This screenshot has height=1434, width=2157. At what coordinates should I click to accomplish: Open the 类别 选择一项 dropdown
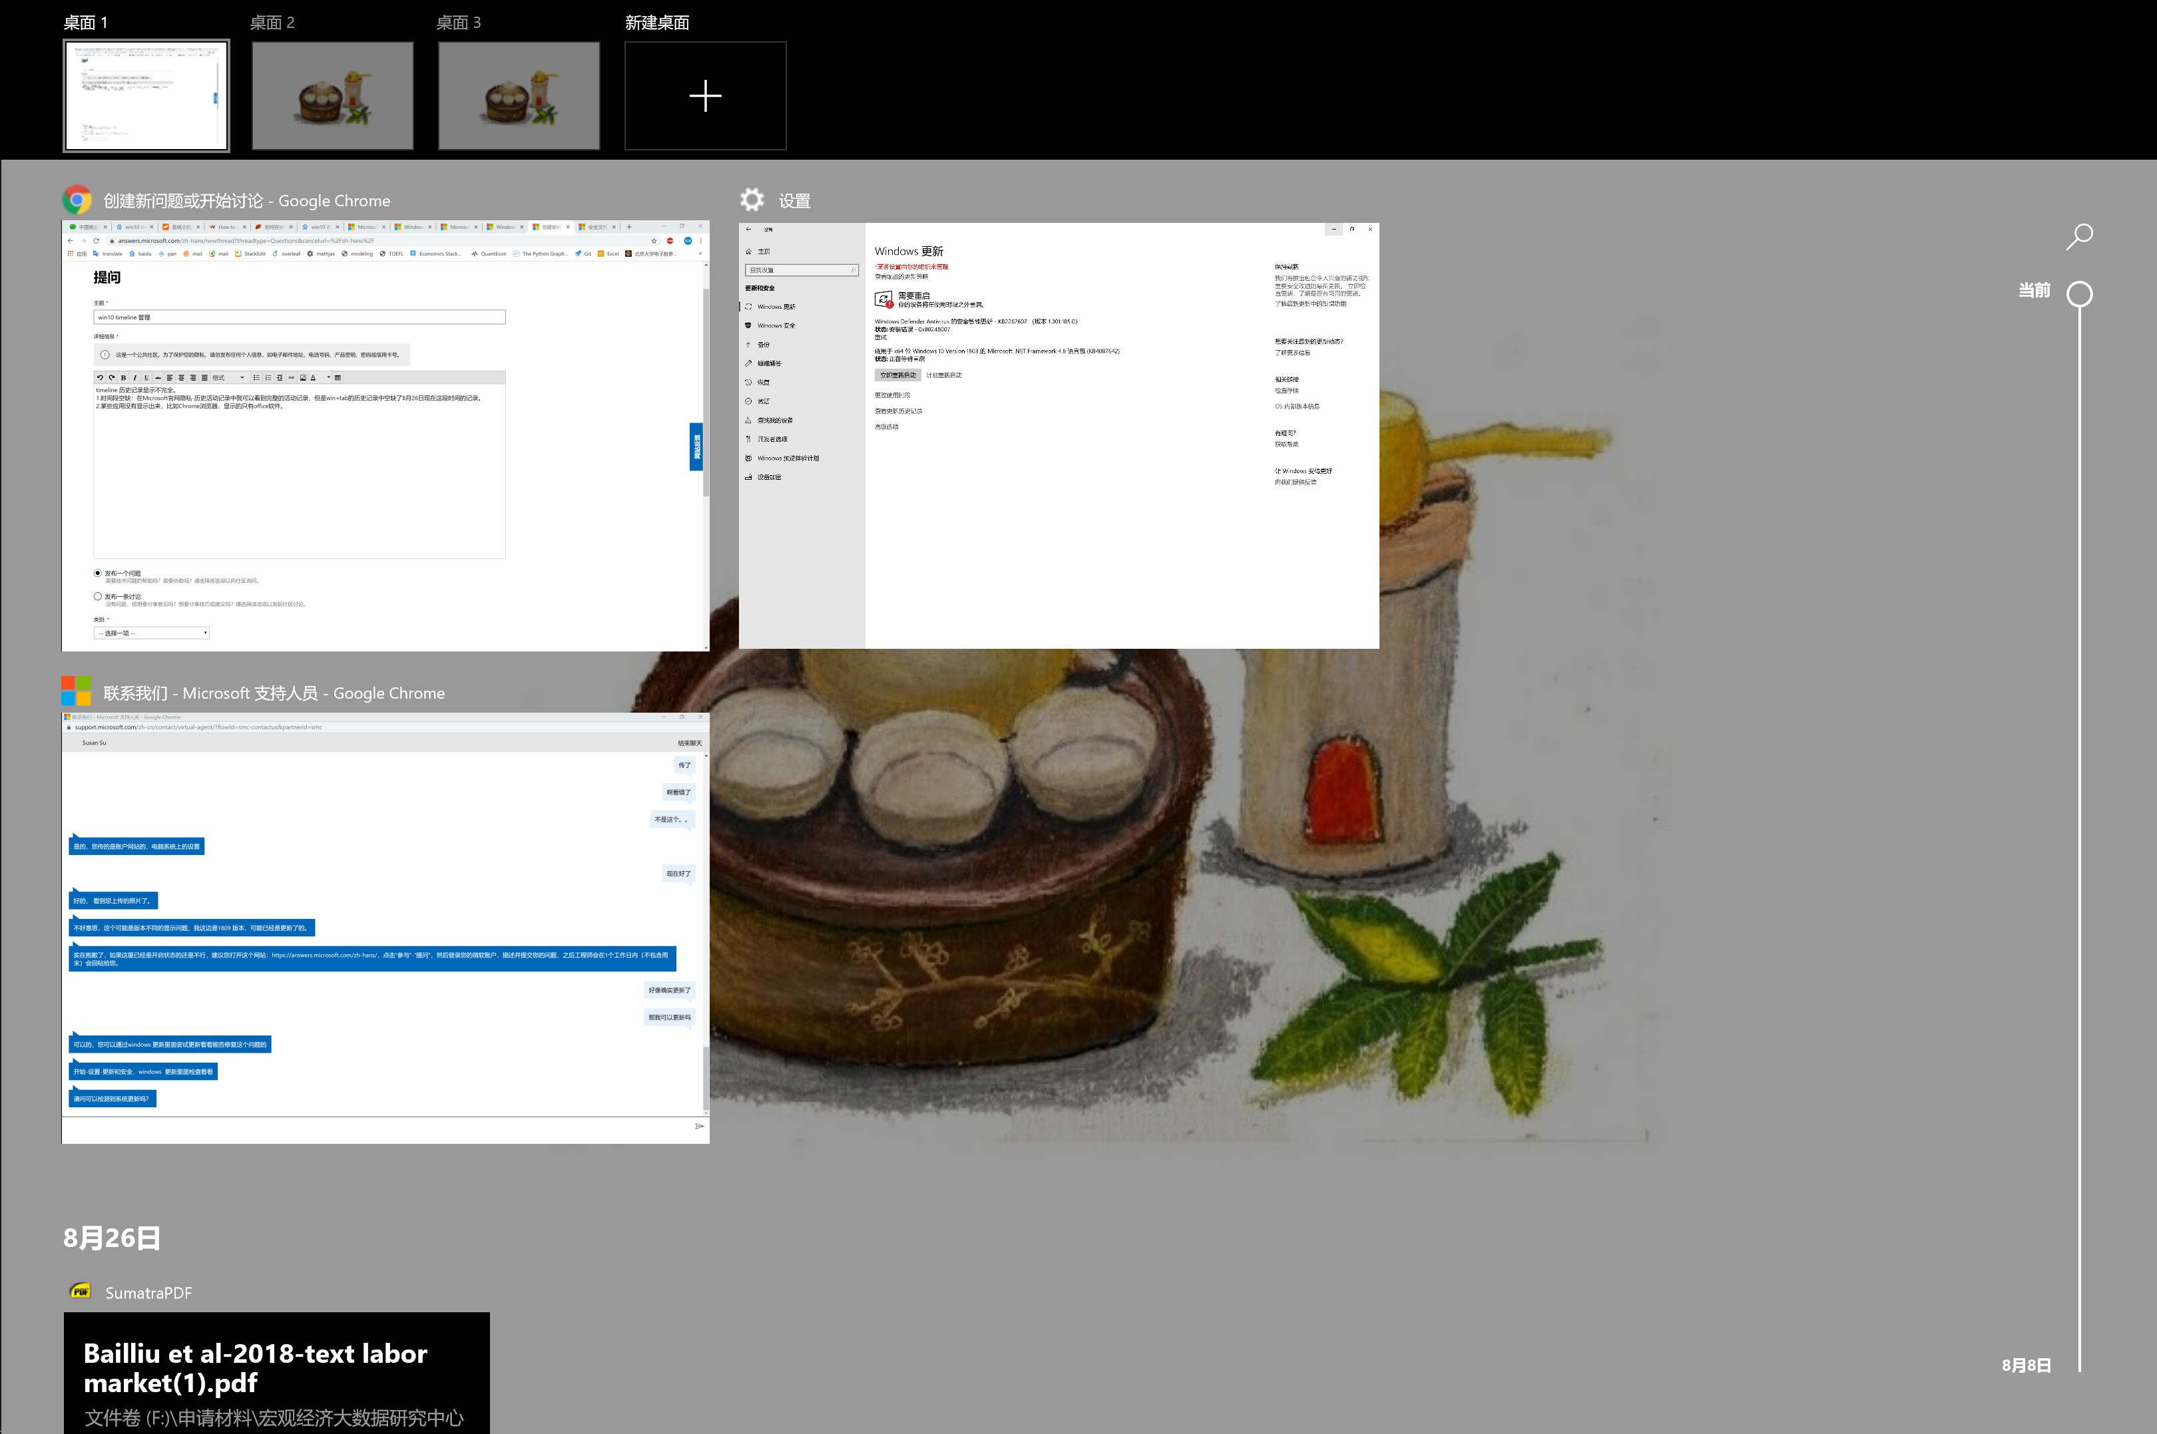(152, 633)
